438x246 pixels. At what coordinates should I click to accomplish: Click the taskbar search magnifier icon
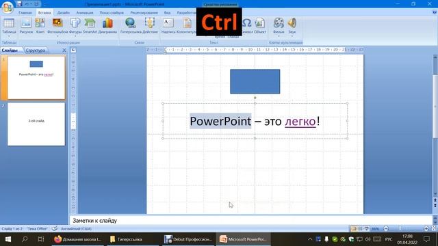coord(25,239)
